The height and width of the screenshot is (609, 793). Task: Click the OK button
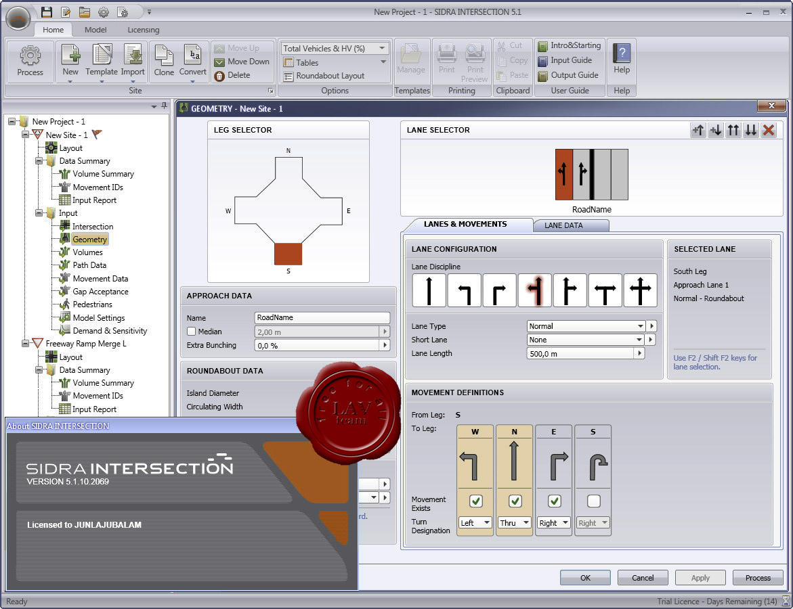point(585,578)
